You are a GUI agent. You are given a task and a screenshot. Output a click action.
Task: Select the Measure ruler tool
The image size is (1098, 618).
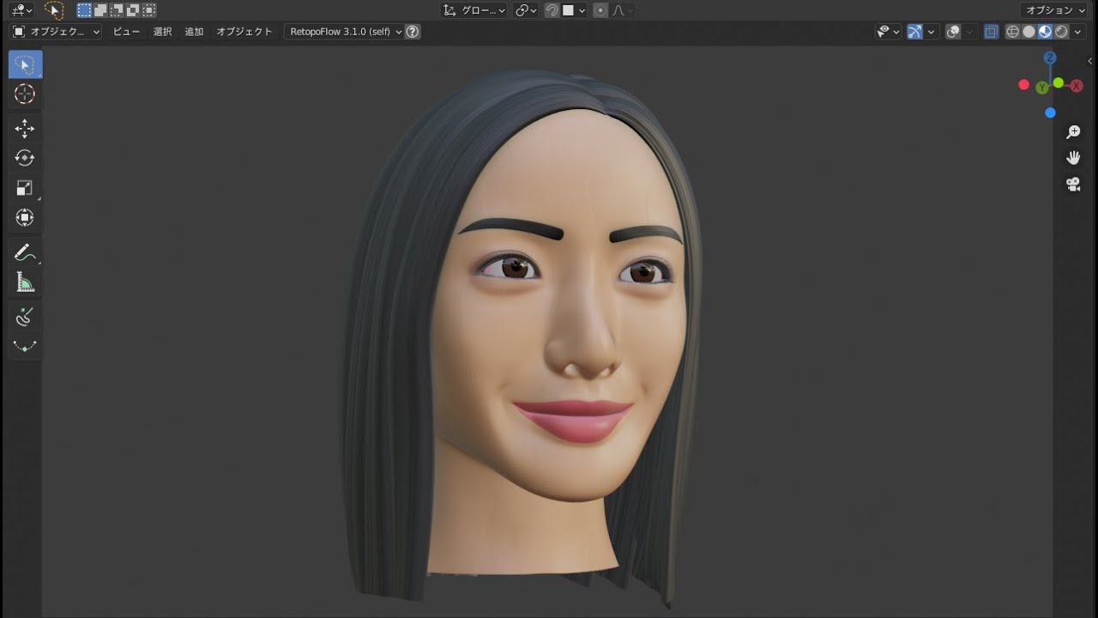click(25, 282)
